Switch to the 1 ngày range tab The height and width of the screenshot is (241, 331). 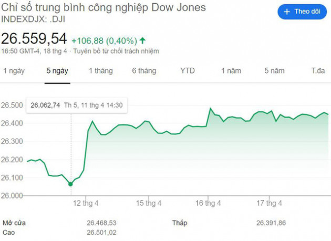14,71
